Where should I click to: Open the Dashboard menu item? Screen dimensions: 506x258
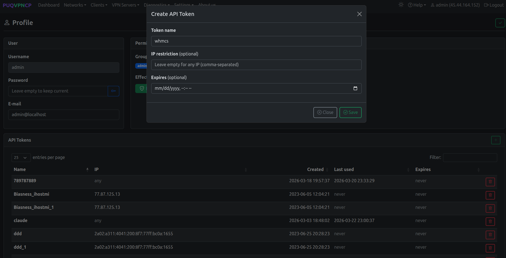(49, 5)
